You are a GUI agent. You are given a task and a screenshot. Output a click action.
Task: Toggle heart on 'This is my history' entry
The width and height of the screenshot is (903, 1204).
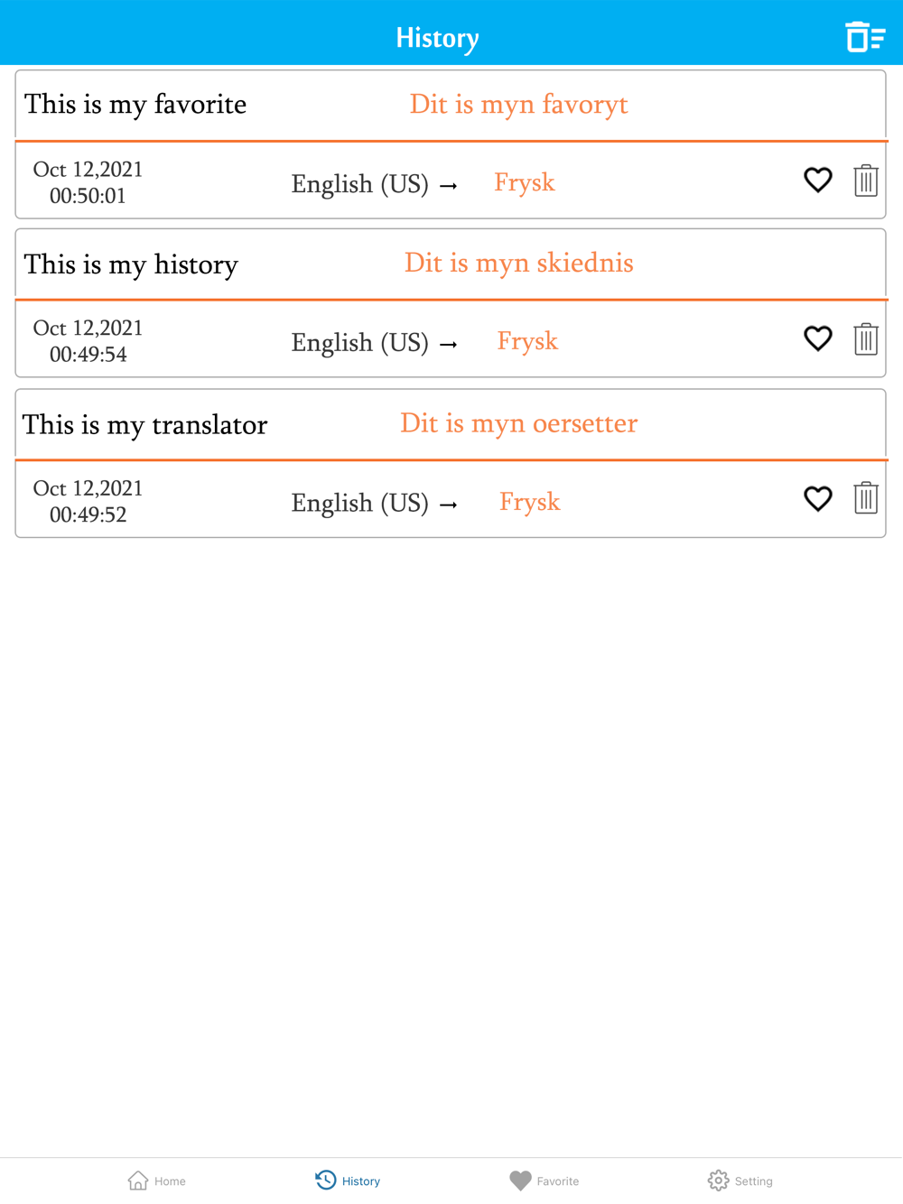(x=817, y=339)
